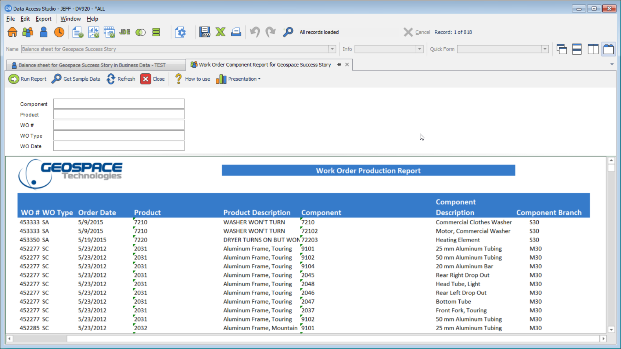Export to Excel using green X icon
The image size is (621, 349).
[220, 32]
